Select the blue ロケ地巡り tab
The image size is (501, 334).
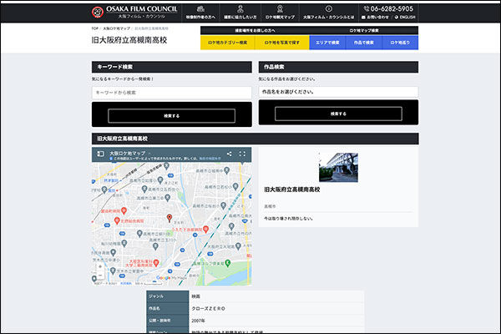tap(400, 43)
